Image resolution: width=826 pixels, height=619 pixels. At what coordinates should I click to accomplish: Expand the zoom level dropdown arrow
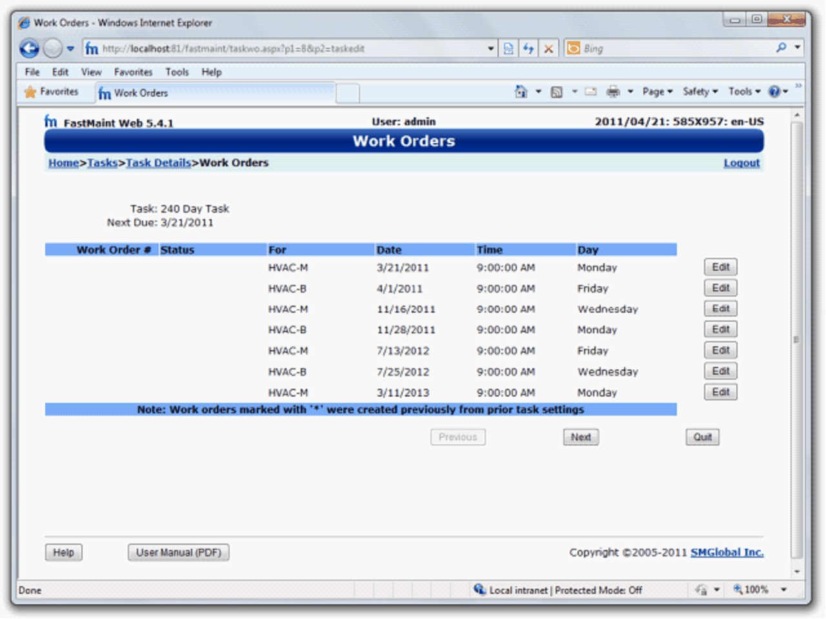[784, 589]
